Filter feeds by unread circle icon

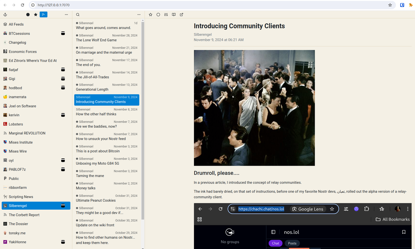pos(28,15)
